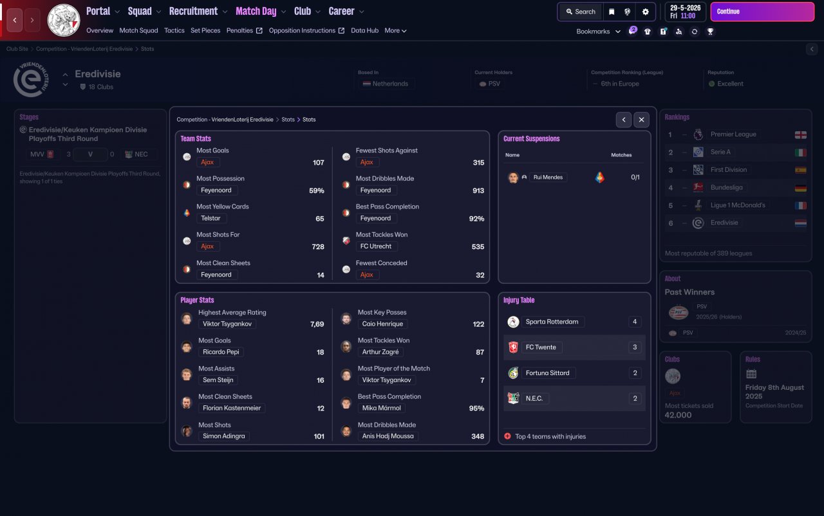Open the globe world icon in top bar
The height and width of the screenshot is (516, 824).
pos(628,12)
